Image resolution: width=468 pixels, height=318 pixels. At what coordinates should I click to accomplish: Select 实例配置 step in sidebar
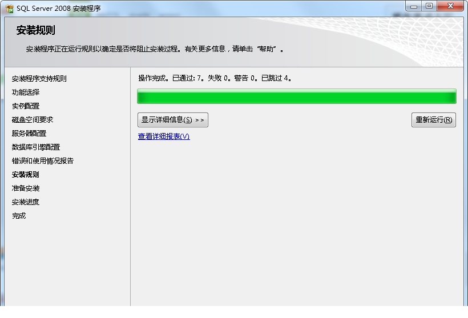(26, 106)
